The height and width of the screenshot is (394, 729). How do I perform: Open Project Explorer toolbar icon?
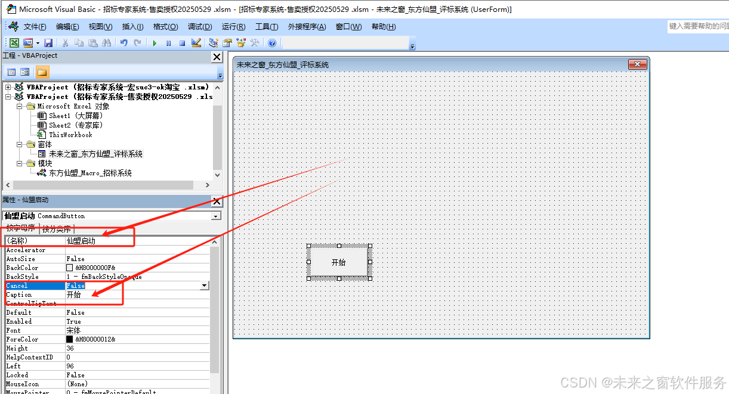click(x=214, y=43)
